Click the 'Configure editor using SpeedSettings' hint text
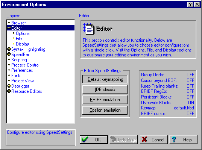Screen dimensions: 202x150 (39, 132)
